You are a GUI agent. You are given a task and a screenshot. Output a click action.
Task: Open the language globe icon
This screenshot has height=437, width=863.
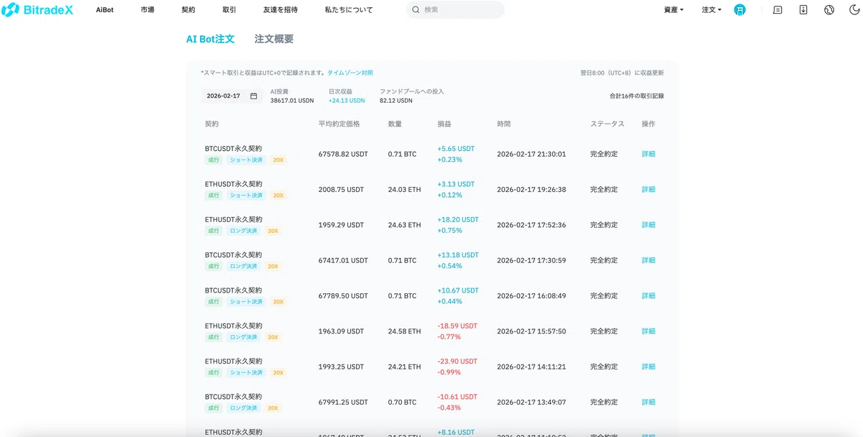click(x=829, y=10)
